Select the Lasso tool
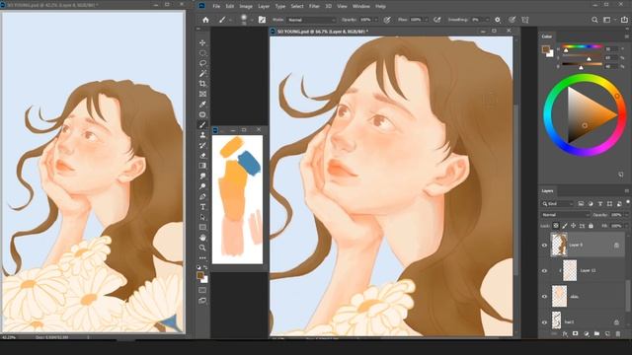Screen dimensions: 632x355 [x=202, y=63]
